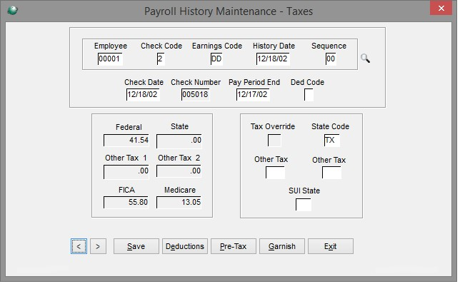Click the FICA amount field

pyautogui.click(x=126, y=203)
